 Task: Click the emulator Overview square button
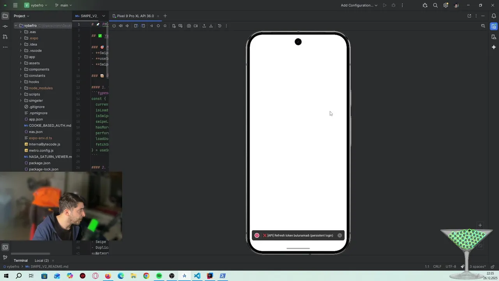pos(165,26)
